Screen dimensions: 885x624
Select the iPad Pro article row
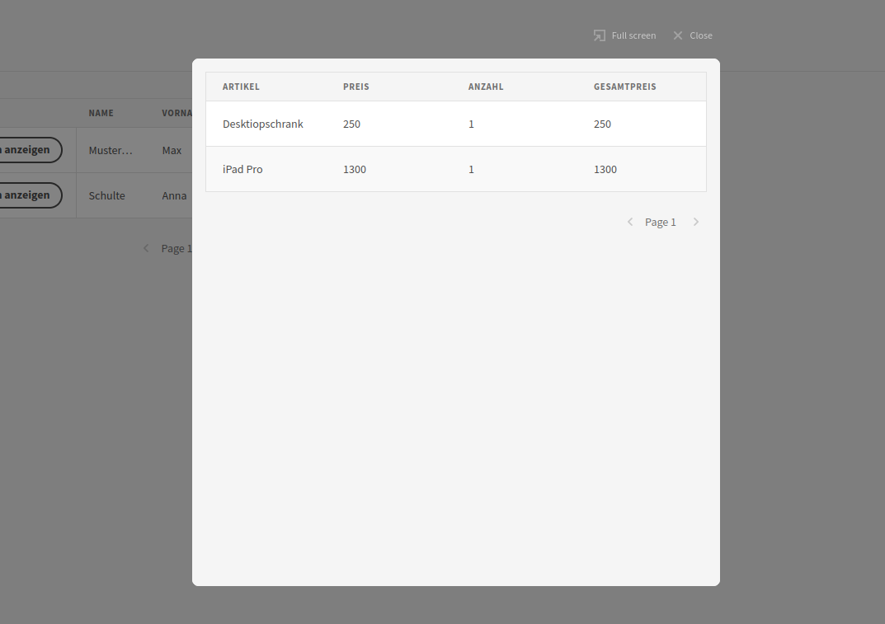[242, 169]
